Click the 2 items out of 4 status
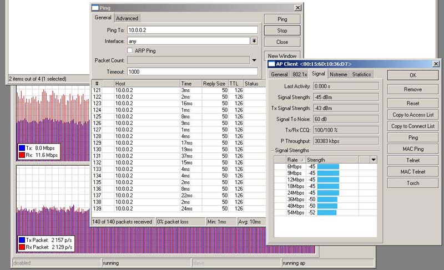Image resolution: width=444 pixels, height=270 pixels. [37, 79]
